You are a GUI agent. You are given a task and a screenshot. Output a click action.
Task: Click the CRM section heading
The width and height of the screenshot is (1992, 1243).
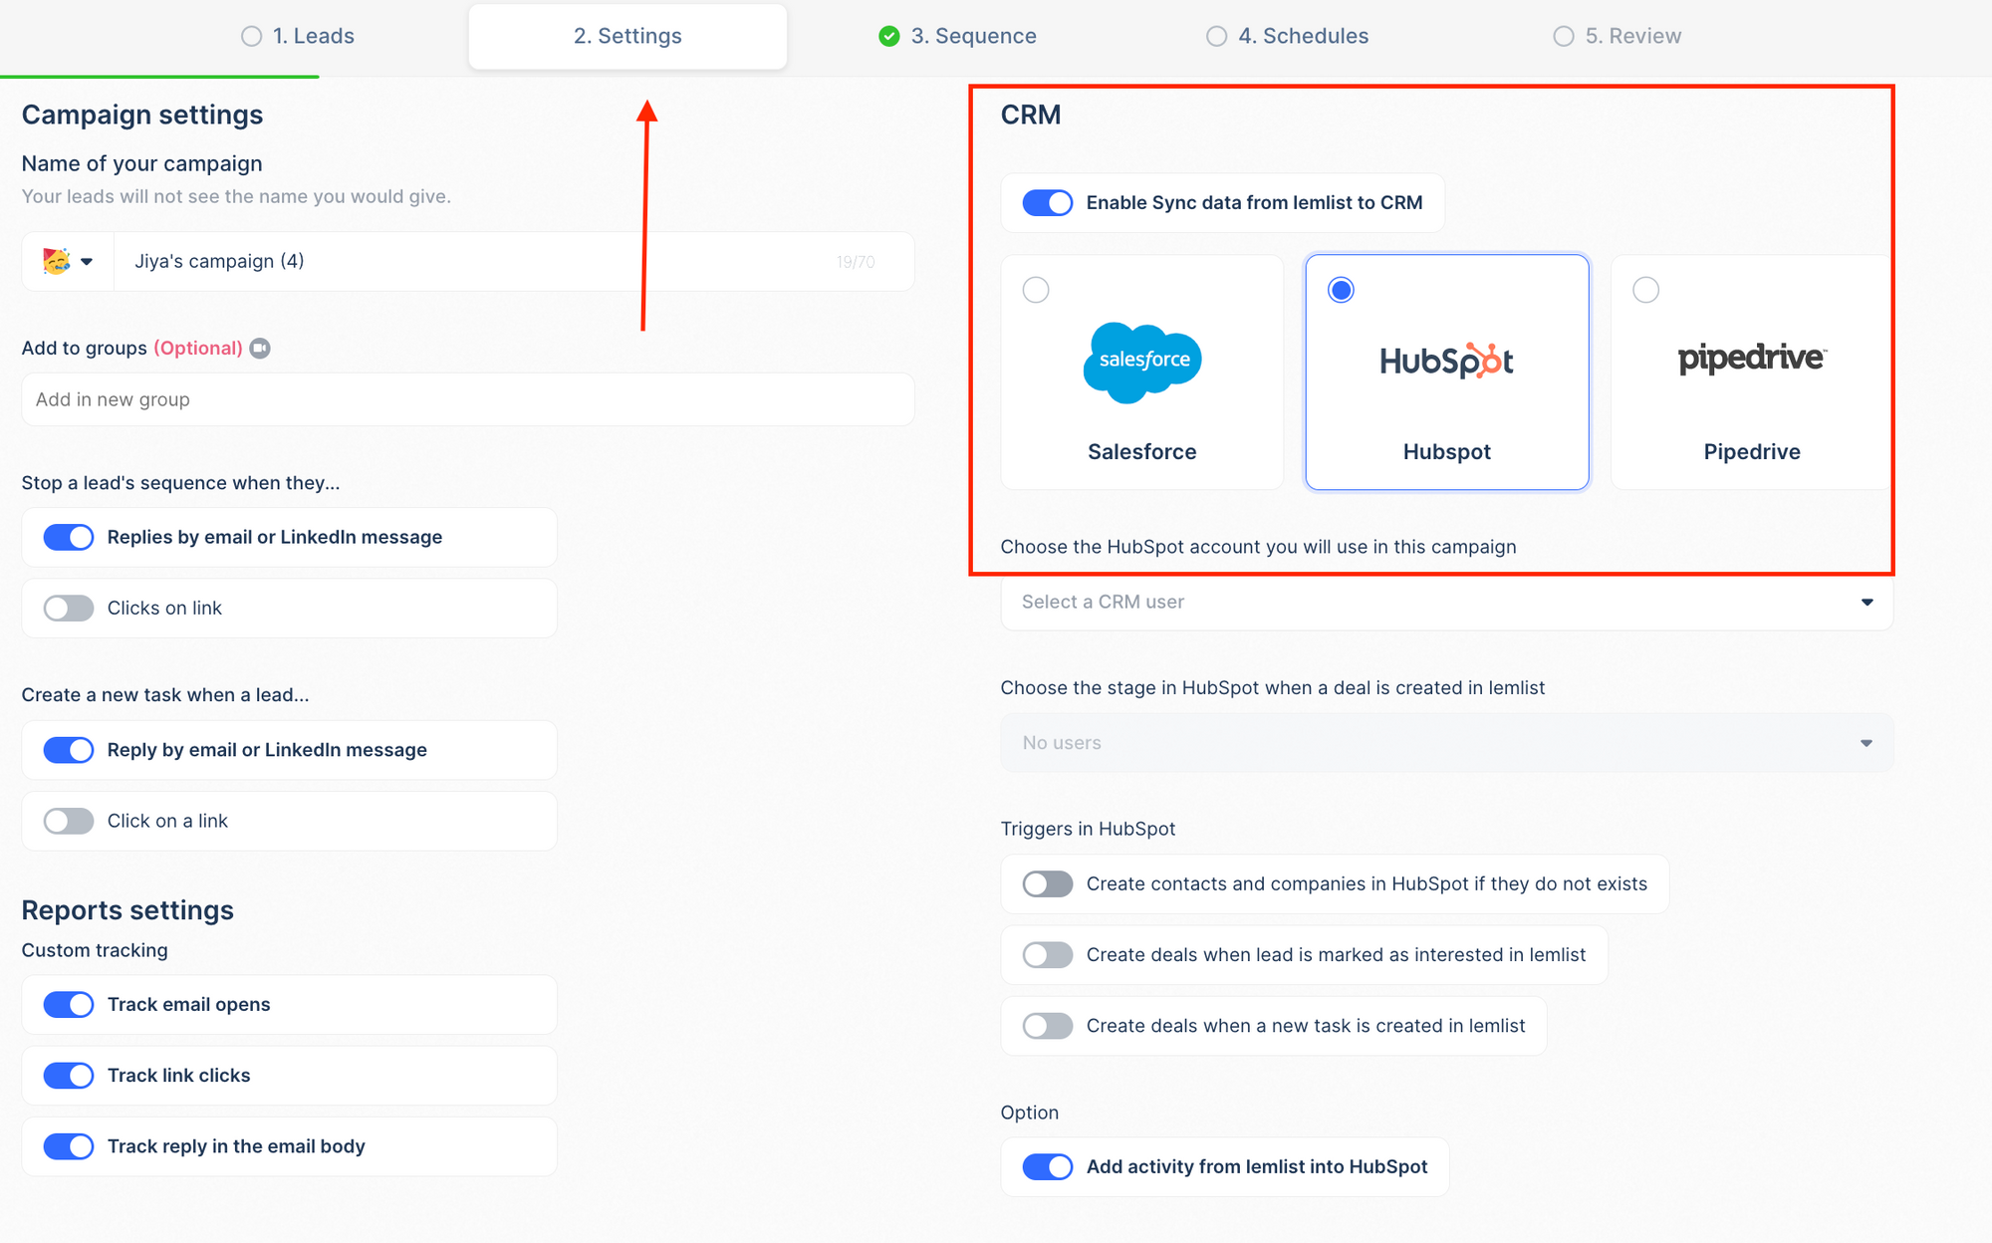1031,115
